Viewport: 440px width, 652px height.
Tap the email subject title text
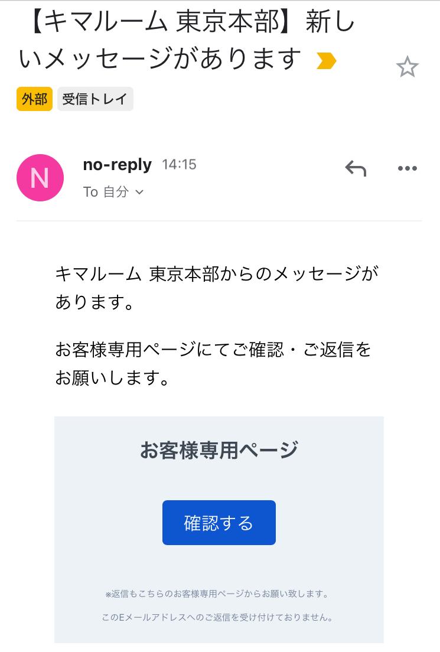point(186,40)
